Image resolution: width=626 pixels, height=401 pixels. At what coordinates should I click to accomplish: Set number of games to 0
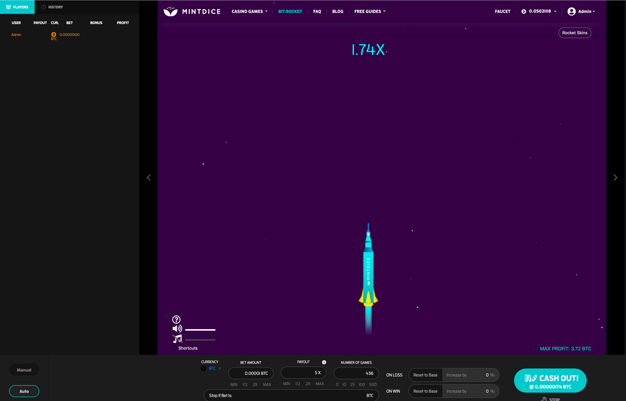(x=337, y=384)
